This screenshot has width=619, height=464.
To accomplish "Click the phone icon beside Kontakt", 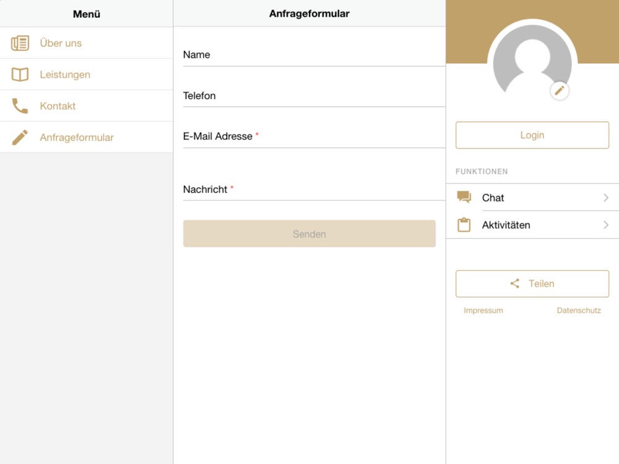I will click(x=20, y=106).
